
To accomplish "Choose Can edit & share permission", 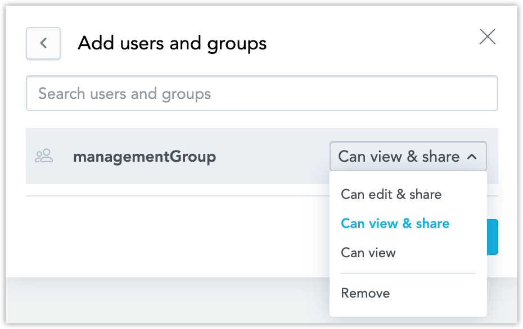I will click(391, 194).
